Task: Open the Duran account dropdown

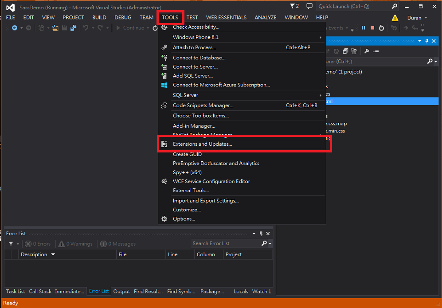Action: pos(418,18)
